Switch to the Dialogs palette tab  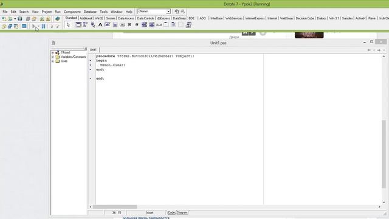coord(322,18)
